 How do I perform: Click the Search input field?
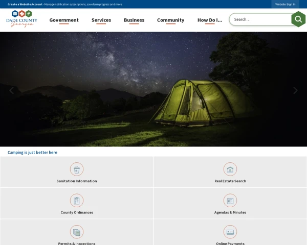point(260,19)
